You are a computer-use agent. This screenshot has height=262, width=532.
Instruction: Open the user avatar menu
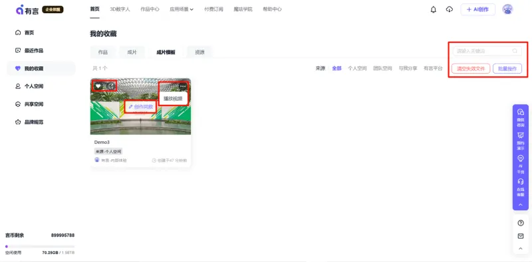click(507, 9)
